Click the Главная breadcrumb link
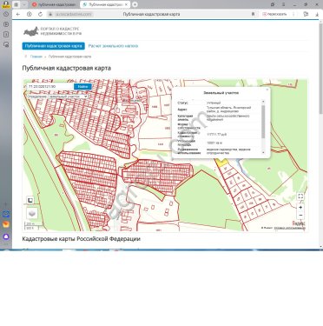 (36, 57)
